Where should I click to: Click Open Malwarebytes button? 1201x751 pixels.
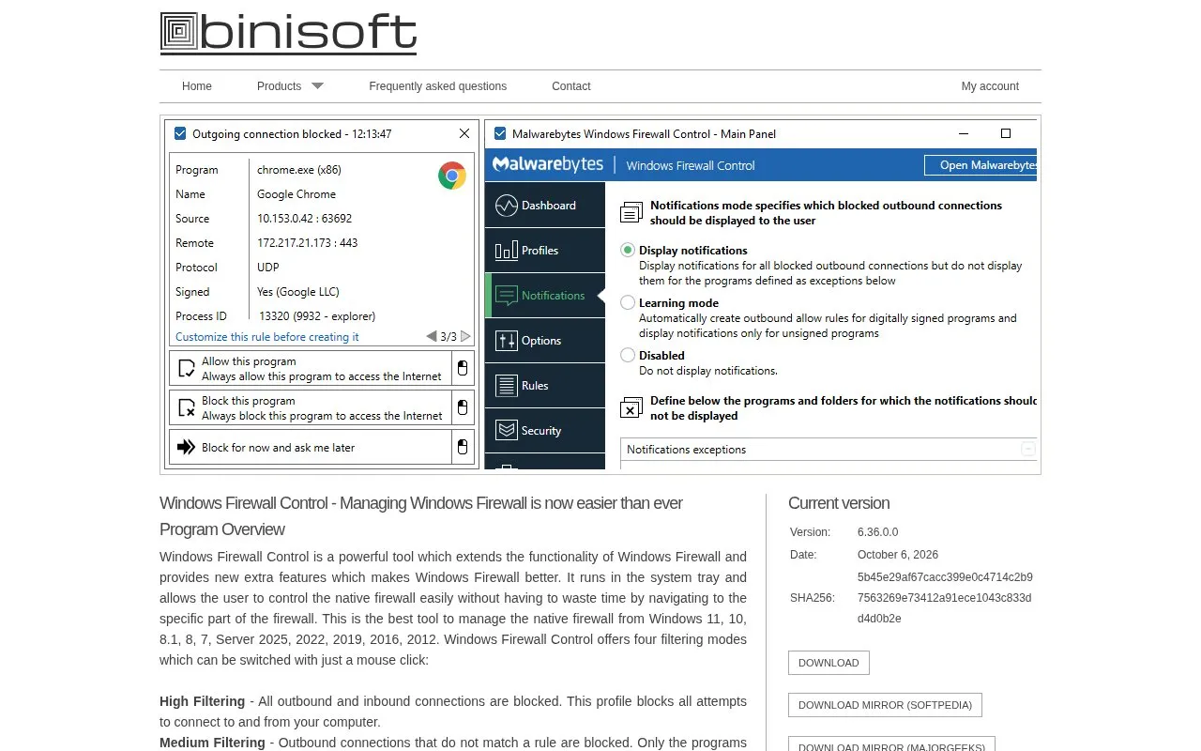click(981, 165)
